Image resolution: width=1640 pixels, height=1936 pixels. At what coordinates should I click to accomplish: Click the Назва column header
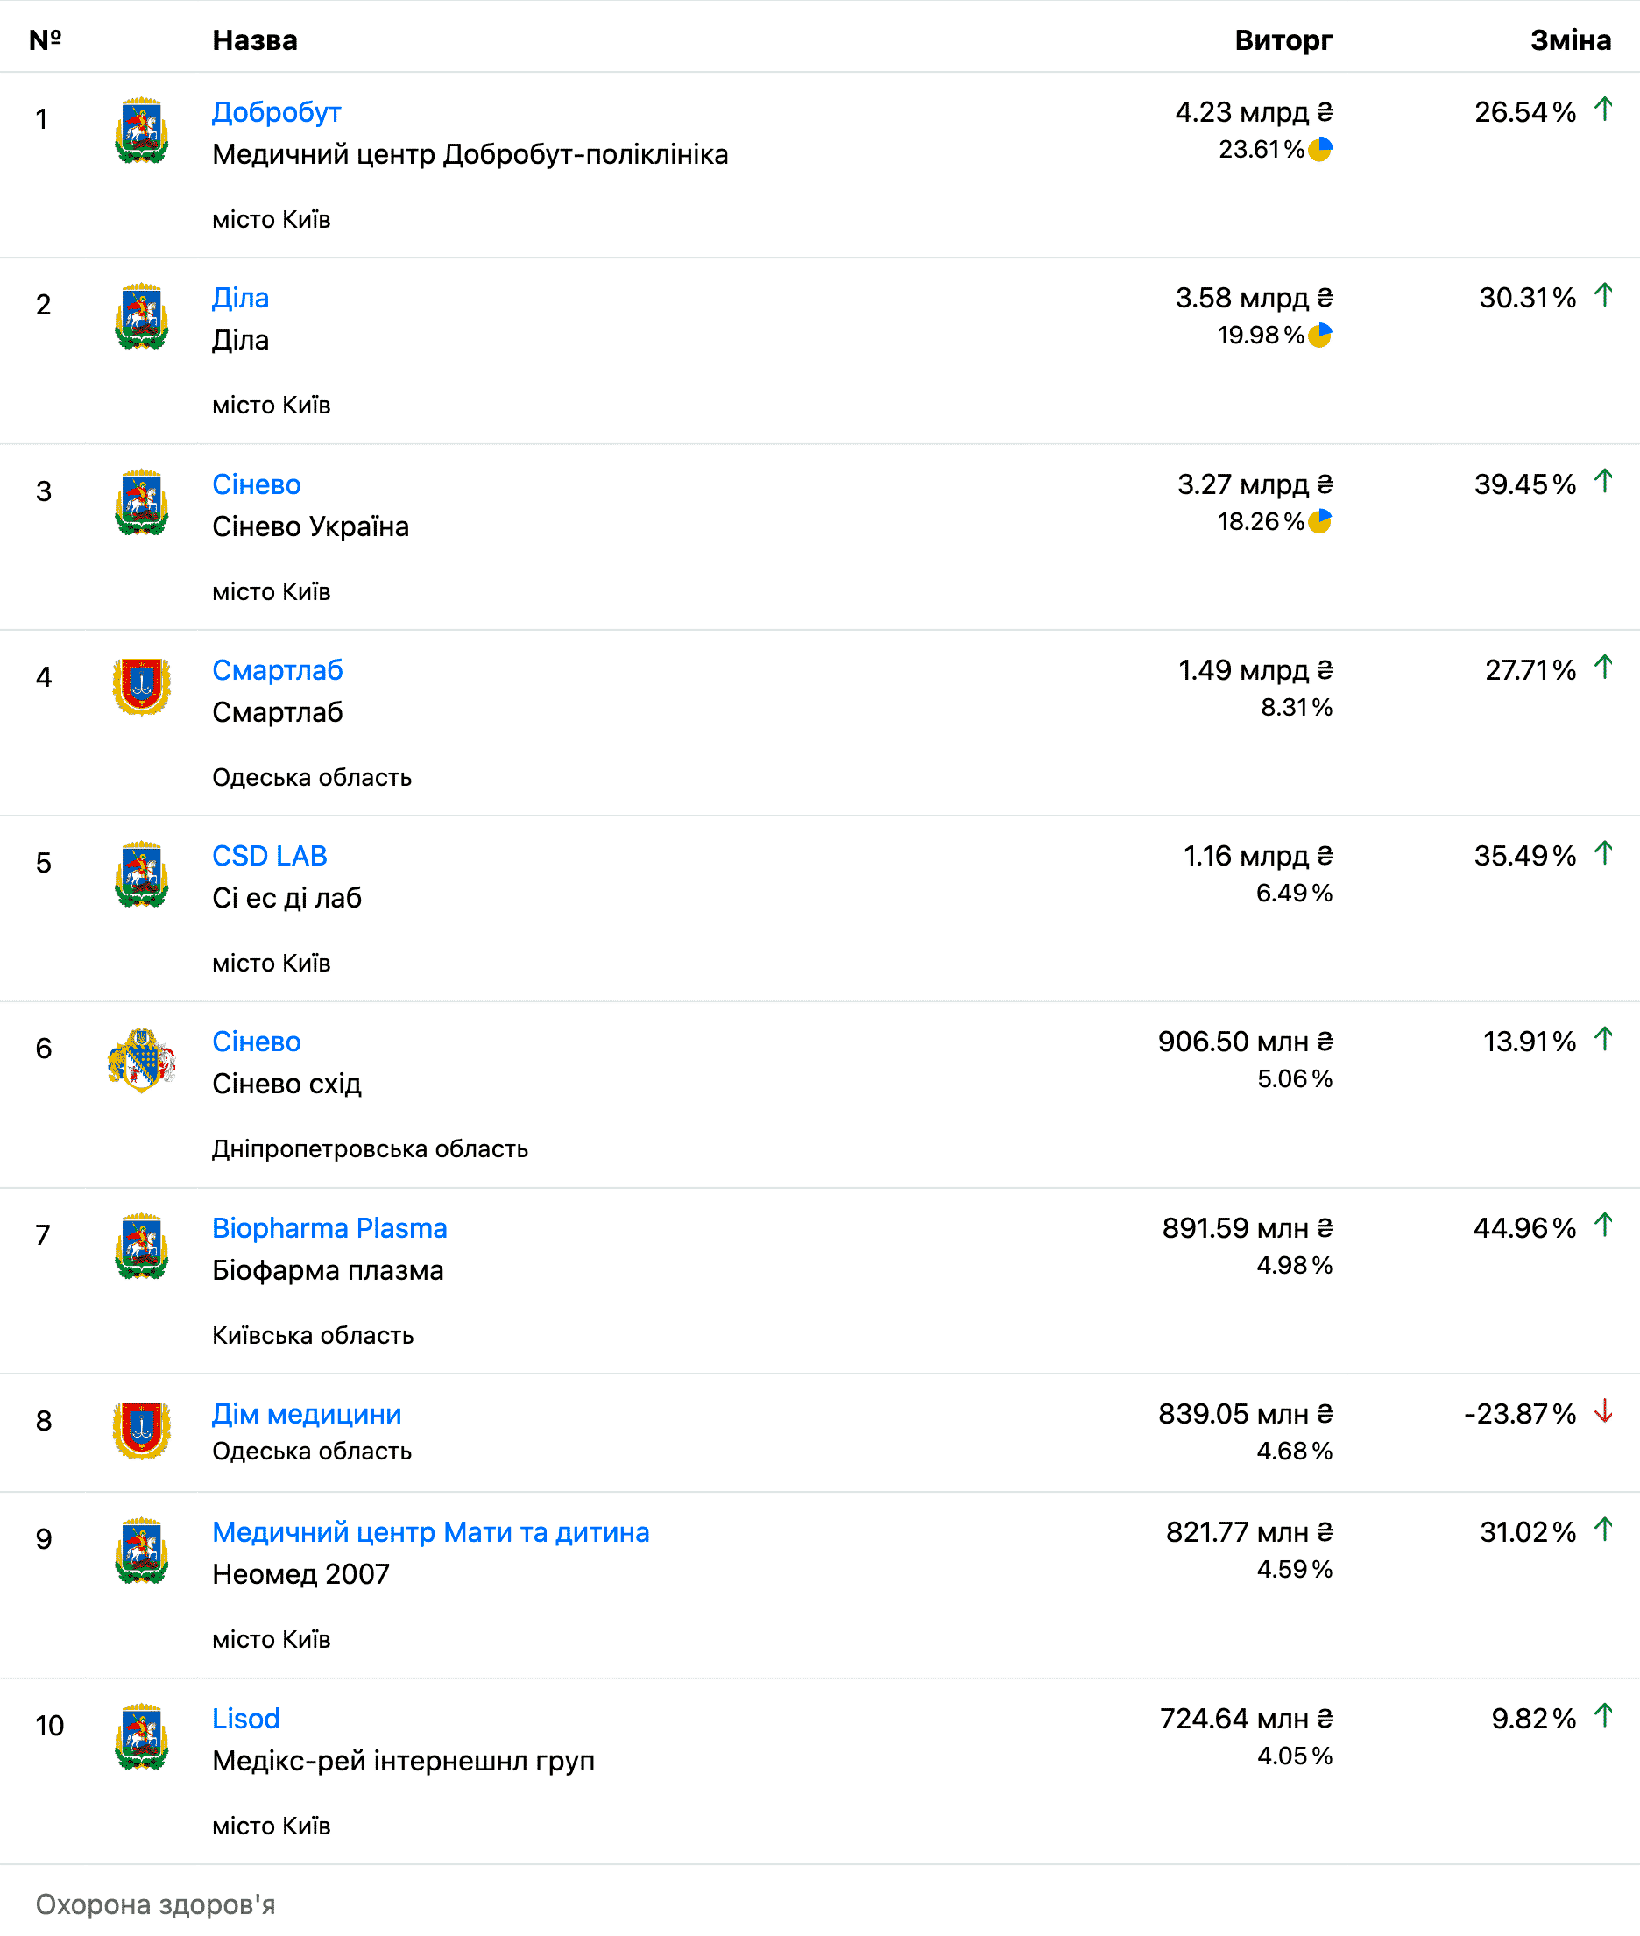pyautogui.click(x=255, y=40)
